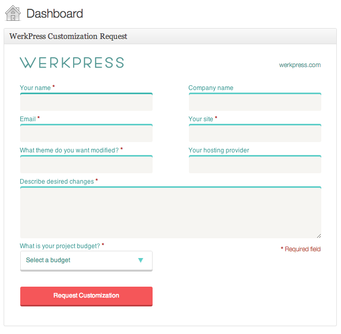Open the werkpress.com link
Image resolution: width=341 pixels, height=334 pixels.
tap(299, 65)
